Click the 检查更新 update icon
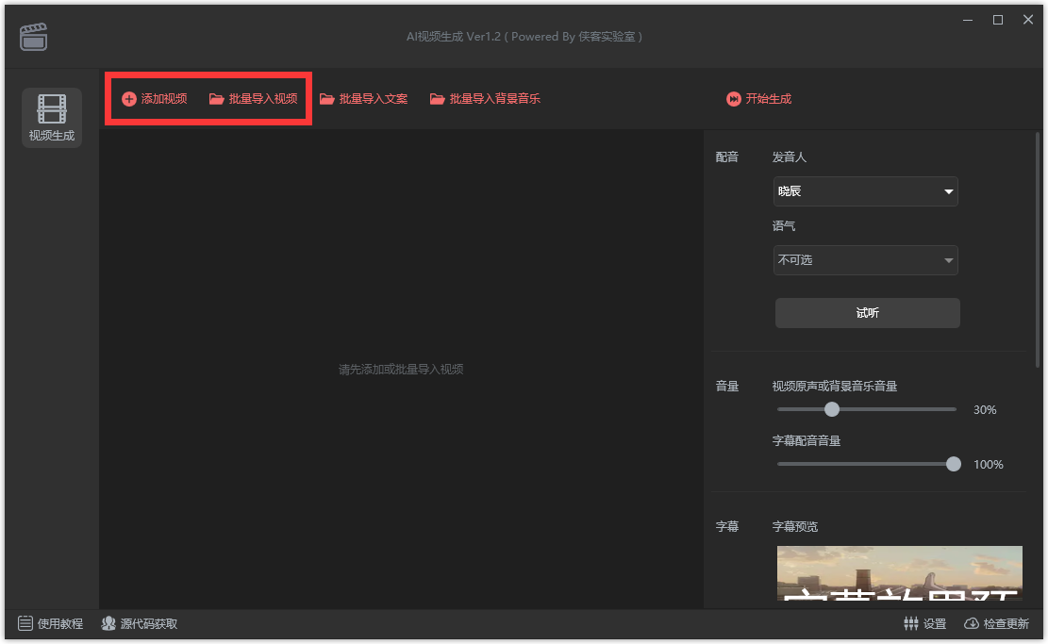This screenshot has height=644, width=1048. pos(972,623)
